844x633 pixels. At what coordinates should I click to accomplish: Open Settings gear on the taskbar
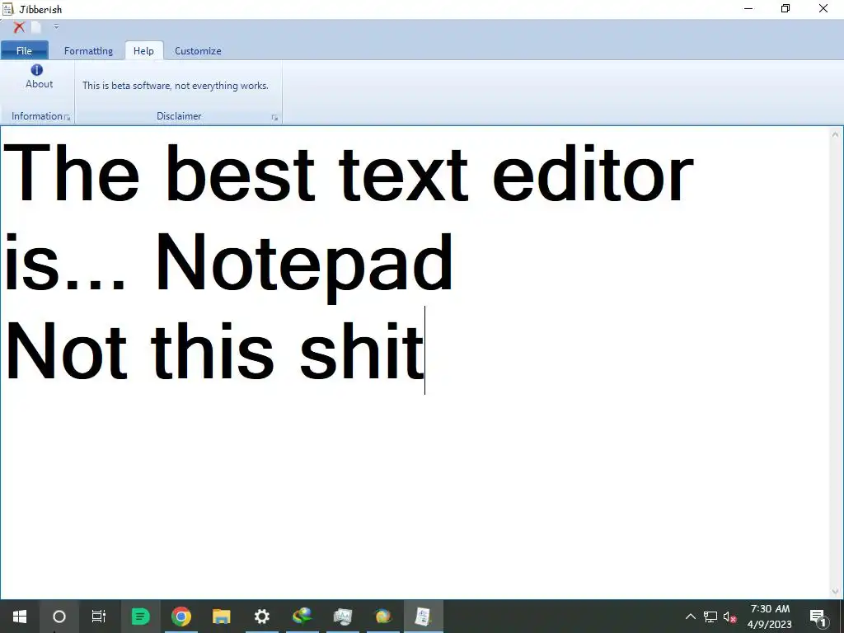point(261,617)
